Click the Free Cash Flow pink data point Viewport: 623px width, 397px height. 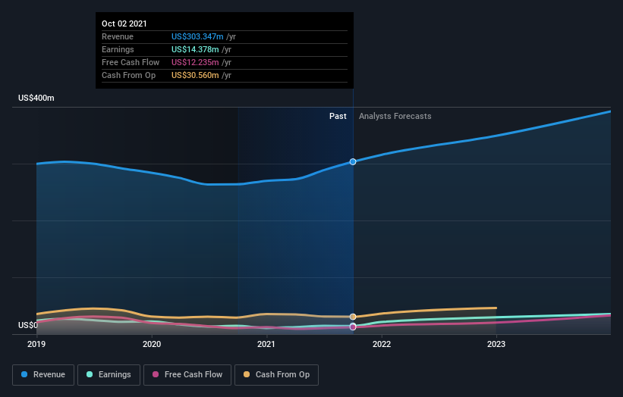(353, 327)
